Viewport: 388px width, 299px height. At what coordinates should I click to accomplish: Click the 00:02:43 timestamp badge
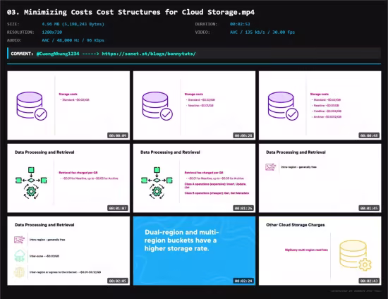click(x=369, y=281)
